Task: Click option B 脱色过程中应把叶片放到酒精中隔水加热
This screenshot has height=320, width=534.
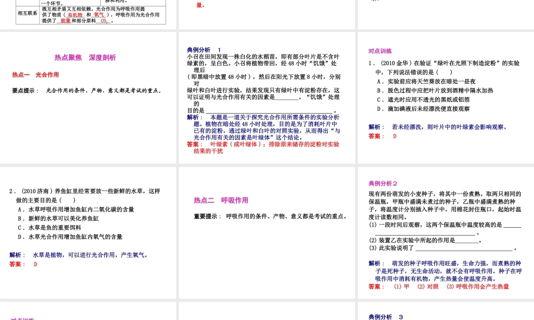Action: pos(435,91)
